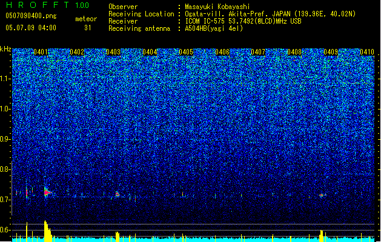Click the Receiving antenna label
Image resolution: width=381 pixels, height=242 pixels.
pos(139,28)
